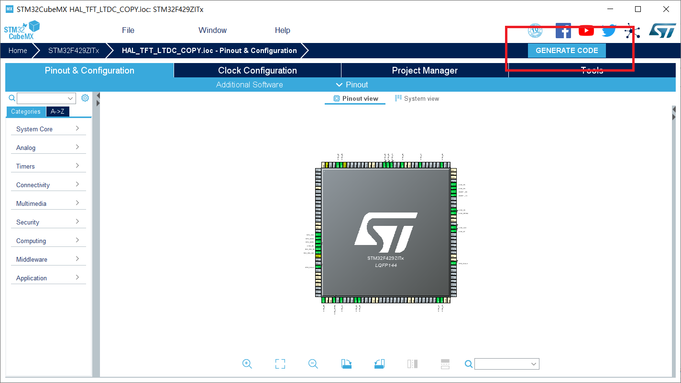681x383 pixels.
Task: Open the Tools tab
Action: pos(592,70)
